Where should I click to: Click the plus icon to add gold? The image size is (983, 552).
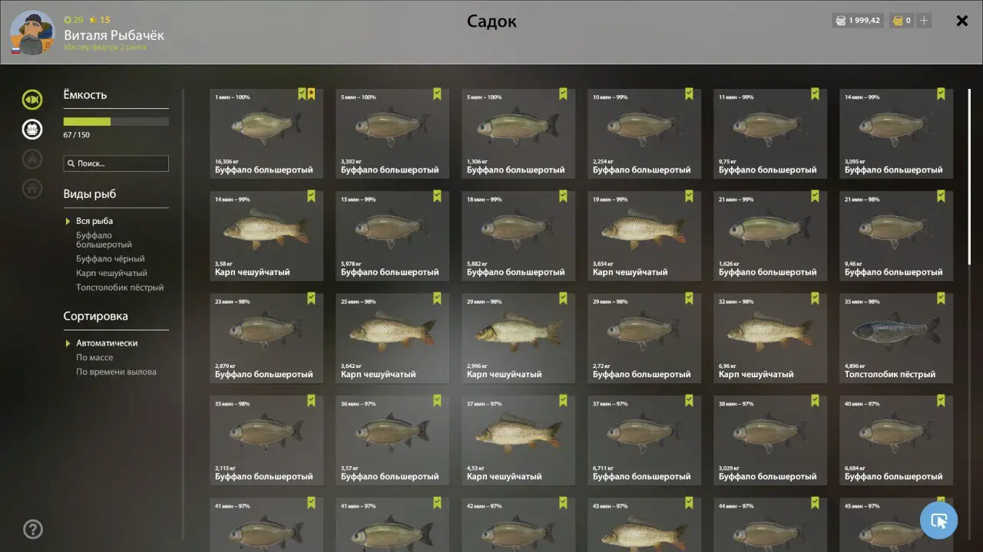pyautogui.click(x=924, y=21)
